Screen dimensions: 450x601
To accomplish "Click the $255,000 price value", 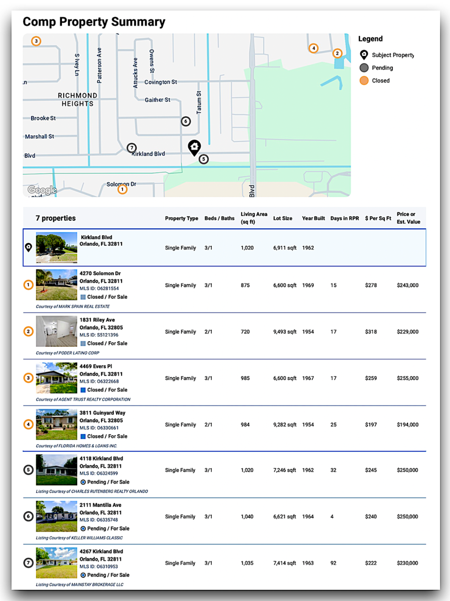I will tap(407, 379).
